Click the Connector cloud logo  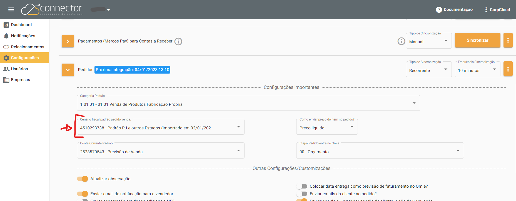pyautogui.click(x=52, y=9)
